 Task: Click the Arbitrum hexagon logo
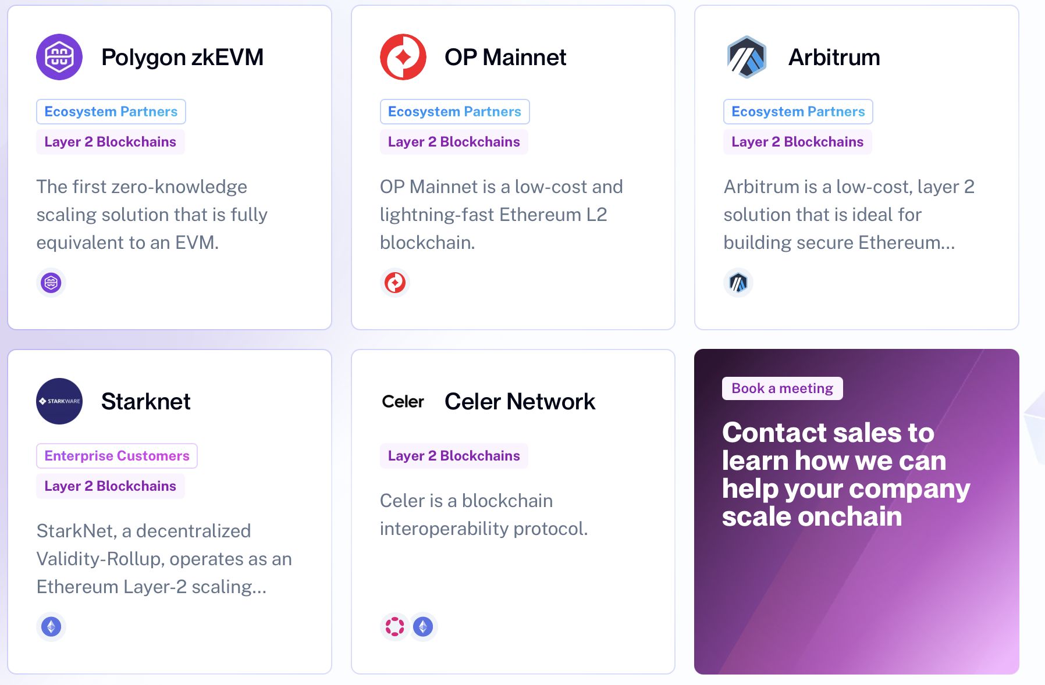click(x=747, y=57)
